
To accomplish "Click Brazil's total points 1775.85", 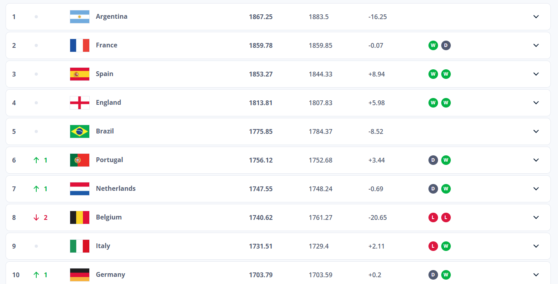I will [261, 131].
